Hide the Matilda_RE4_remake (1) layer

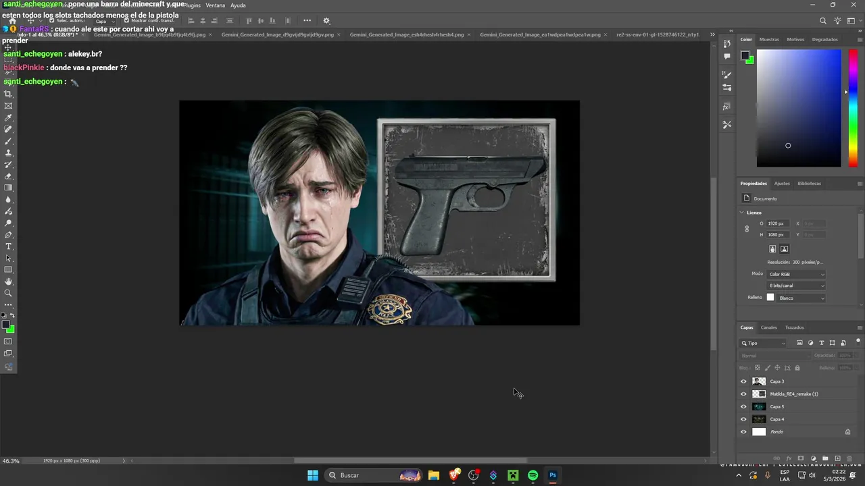[744, 394]
